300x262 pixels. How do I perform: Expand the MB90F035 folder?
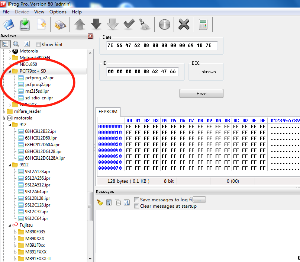15,232
